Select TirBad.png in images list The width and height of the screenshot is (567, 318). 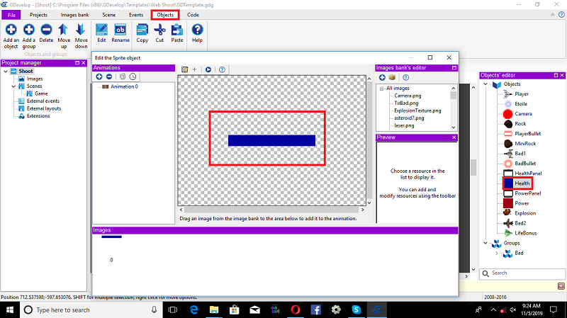coord(406,103)
